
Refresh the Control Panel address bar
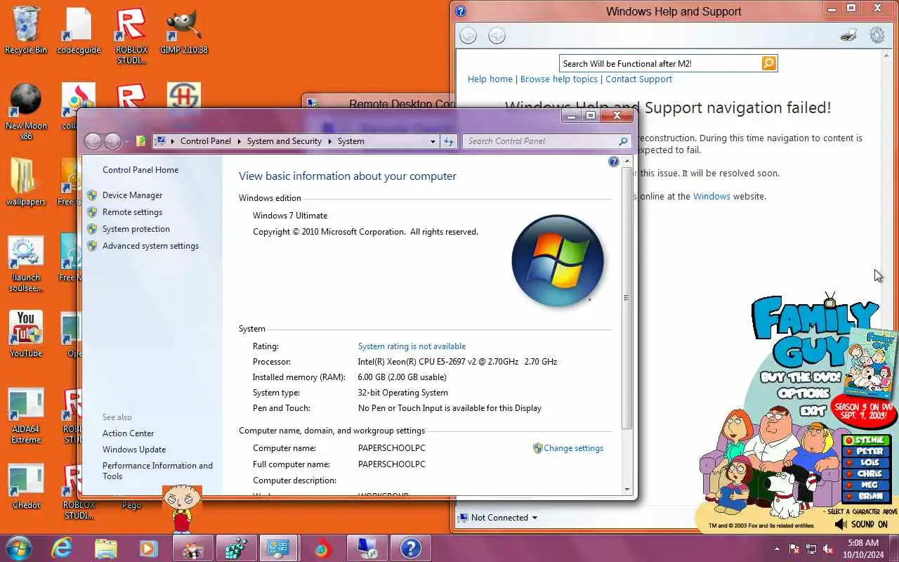[x=449, y=141]
